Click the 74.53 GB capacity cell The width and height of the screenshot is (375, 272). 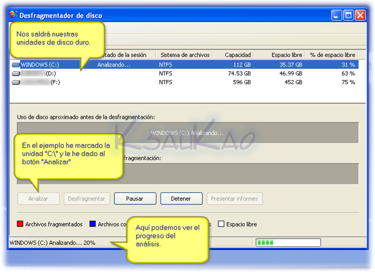(240, 74)
